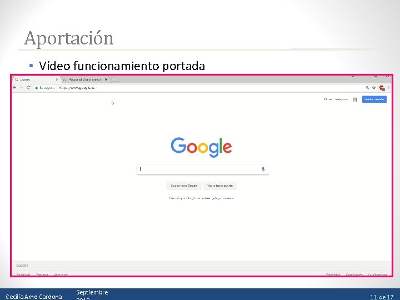The height and width of the screenshot is (300, 400).
Task: Open the Configuración footer link
Action: [378, 274]
